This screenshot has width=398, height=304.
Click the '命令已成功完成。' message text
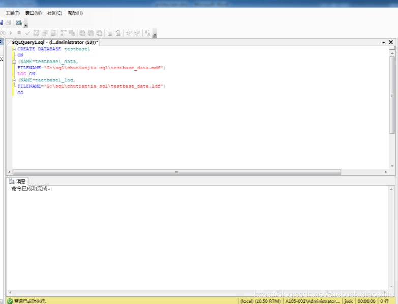(31, 189)
